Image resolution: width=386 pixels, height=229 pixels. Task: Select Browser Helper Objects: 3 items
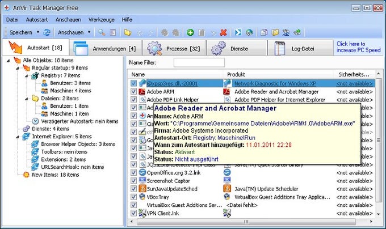click(78, 144)
